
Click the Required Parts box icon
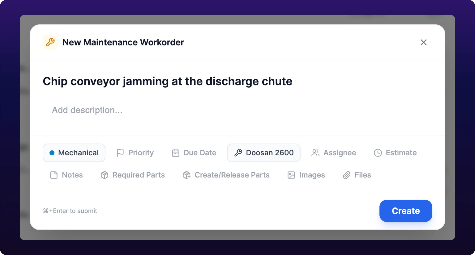click(x=105, y=175)
